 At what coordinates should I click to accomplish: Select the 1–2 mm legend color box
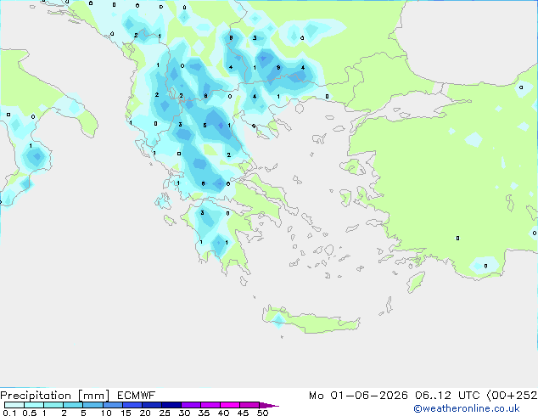53,405
